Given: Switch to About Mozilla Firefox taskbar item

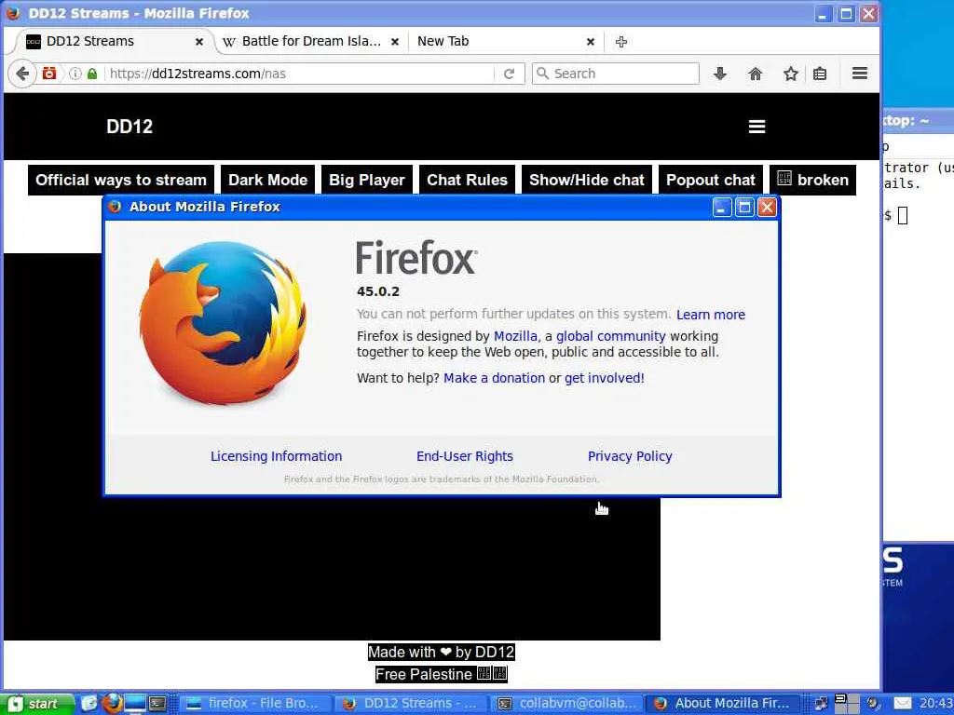Looking at the screenshot, I should pyautogui.click(x=722, y=704).
